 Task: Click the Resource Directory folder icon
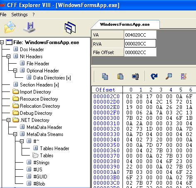coord(16,99)
